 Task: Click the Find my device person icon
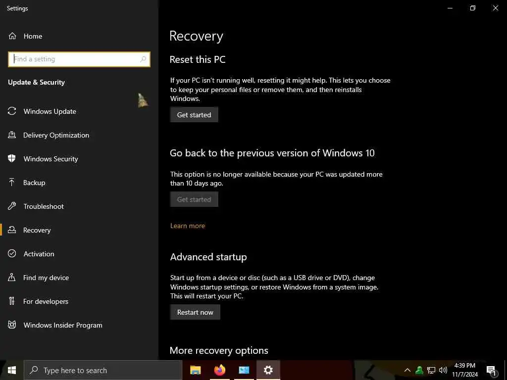click(12, 277)
